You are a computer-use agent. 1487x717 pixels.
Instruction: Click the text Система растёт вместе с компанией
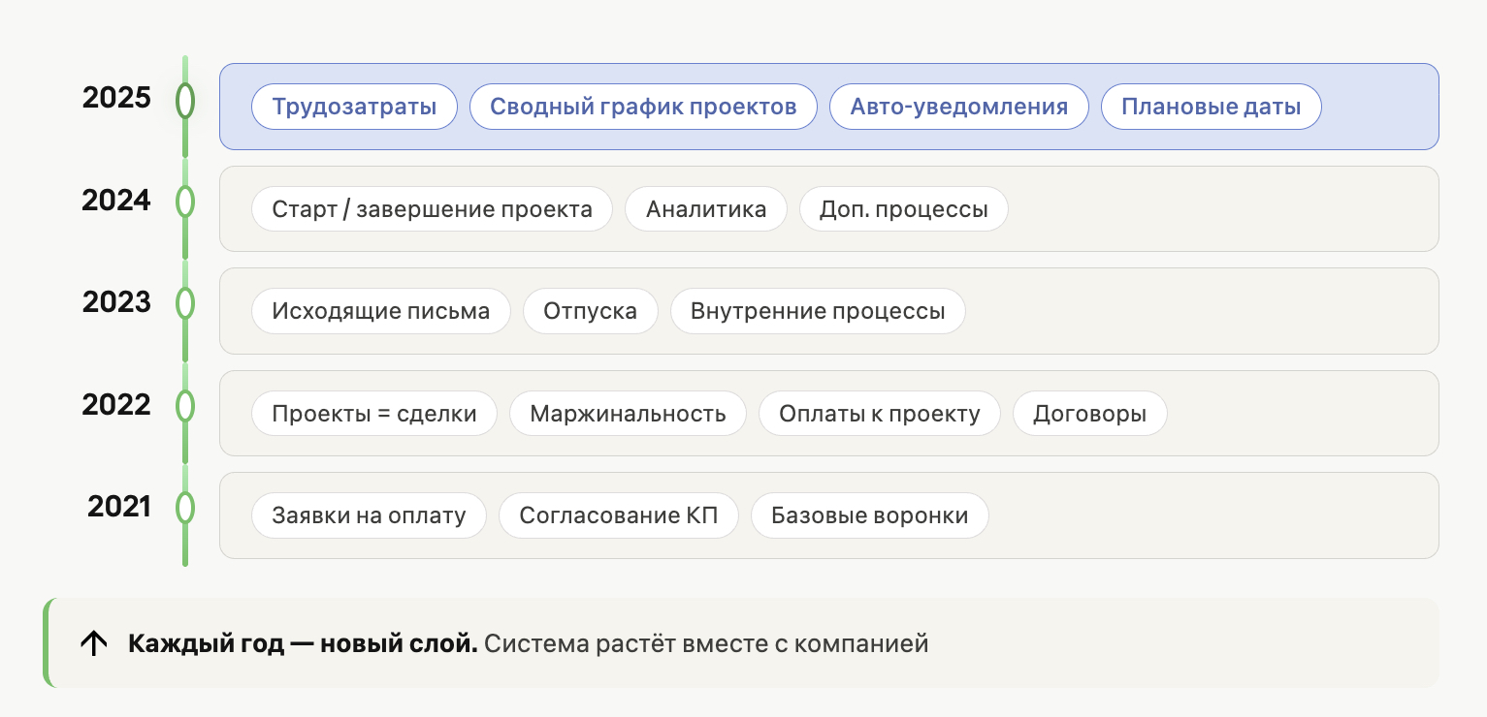pyautogui.click(x=706, y=643)
